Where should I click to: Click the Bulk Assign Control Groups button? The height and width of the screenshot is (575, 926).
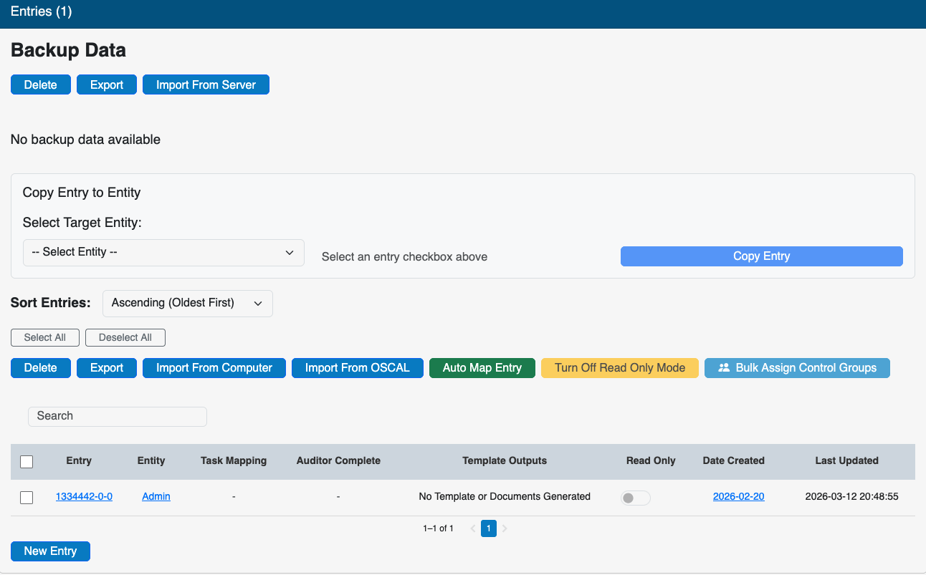point(797,368)
